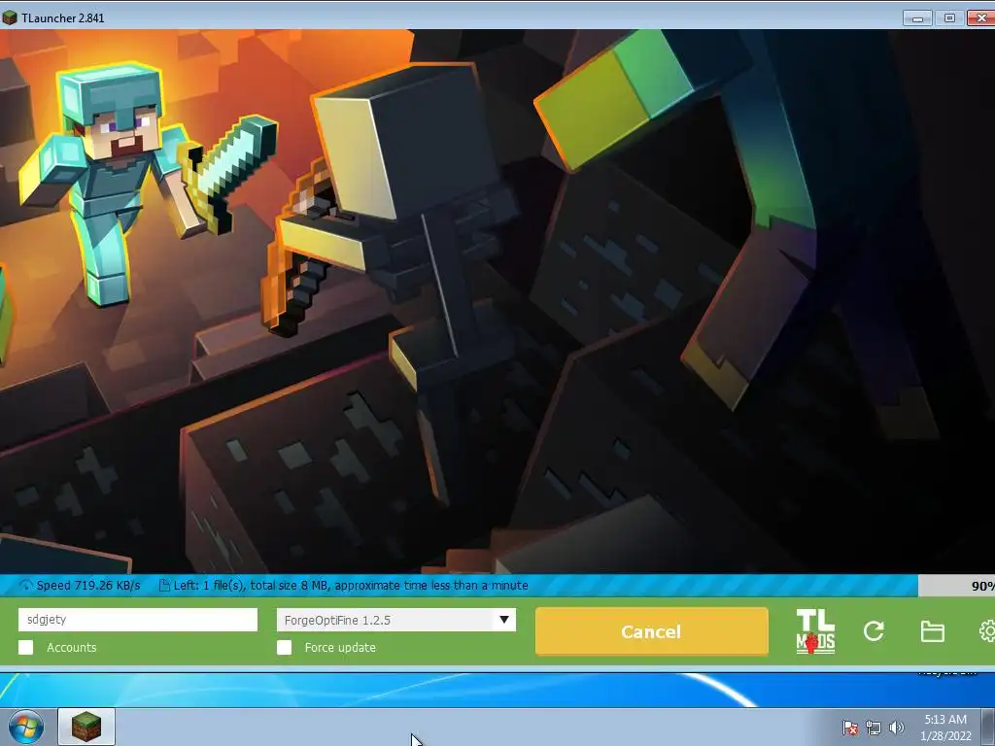Enable the Accounts checkbox
Screen dimensions: 995x746
point(26,647)
